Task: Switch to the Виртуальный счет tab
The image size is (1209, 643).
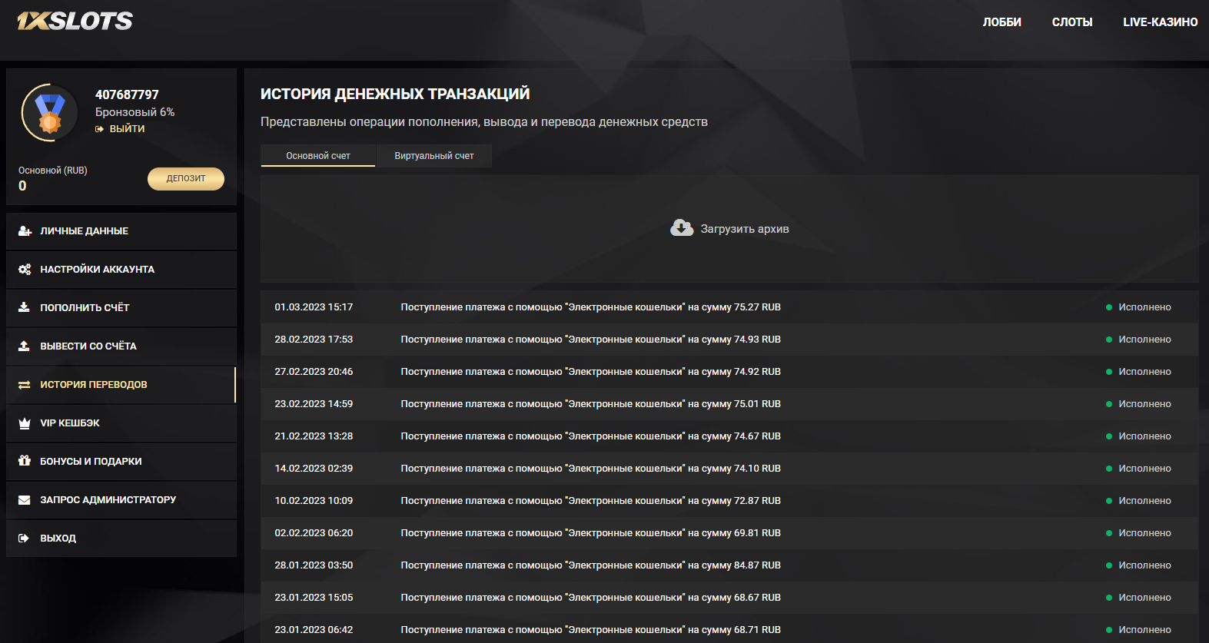Action: click(x=433, y=156)
